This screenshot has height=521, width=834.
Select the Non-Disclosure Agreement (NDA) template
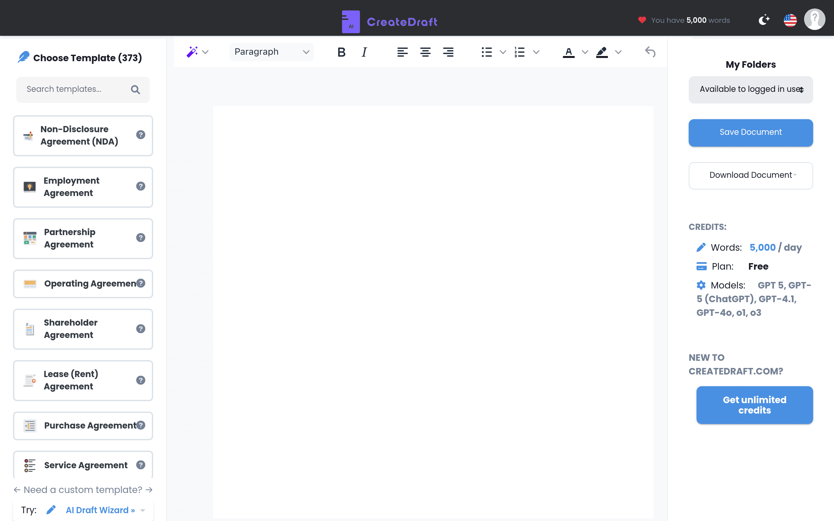pyautogui.click(x=83, y=135)
